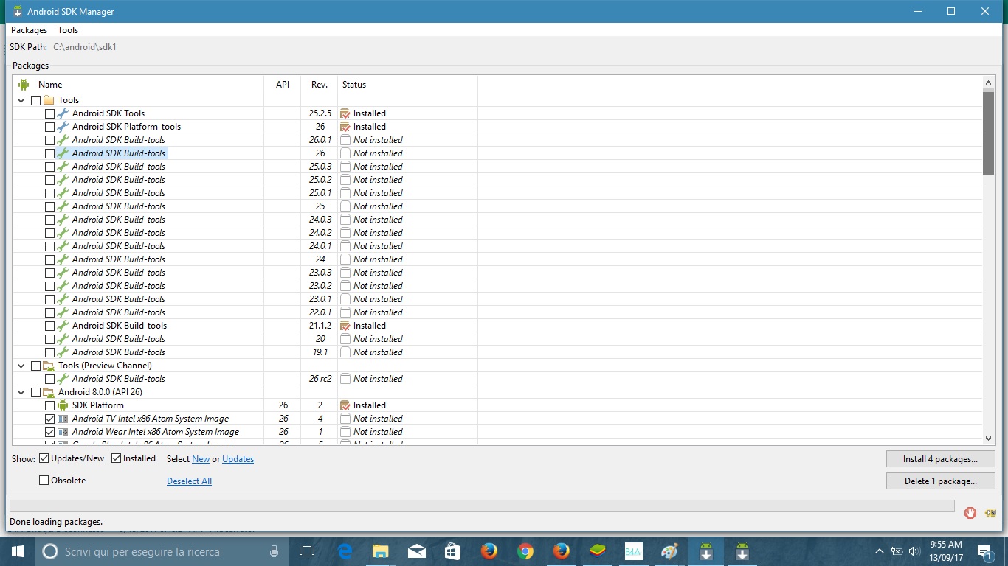Viewport: 1008px width, 566px height.
Task: Open the B4A app on the taskbar
Action: coord(633,551)
